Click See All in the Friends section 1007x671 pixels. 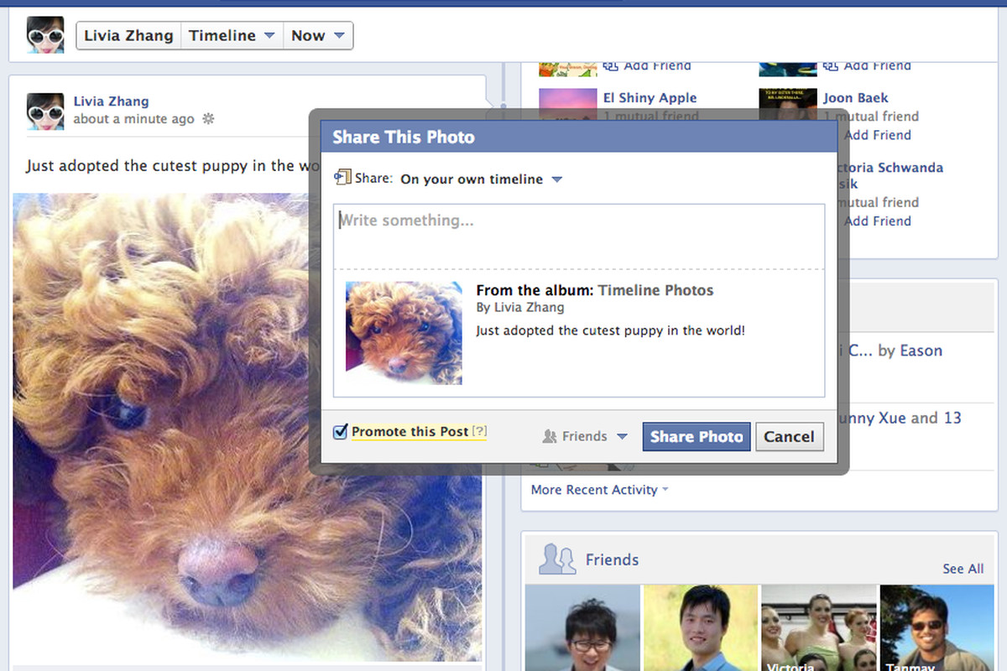(963, 569)
